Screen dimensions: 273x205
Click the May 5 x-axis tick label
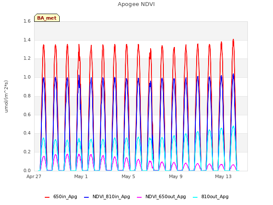(128, 176)
